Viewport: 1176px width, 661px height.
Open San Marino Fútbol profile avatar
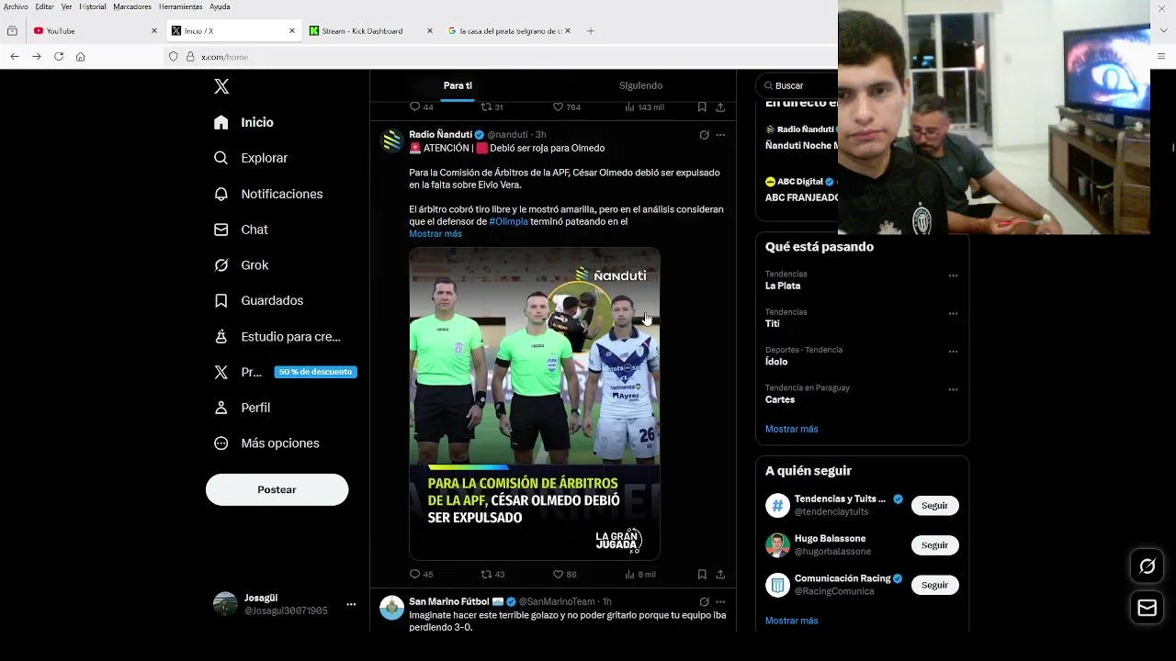click(392, 608)
